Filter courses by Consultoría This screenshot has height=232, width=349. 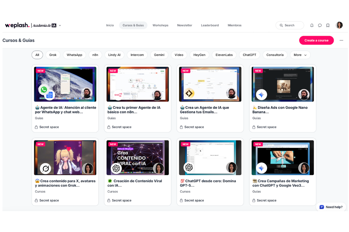click(x=275, y=55)
